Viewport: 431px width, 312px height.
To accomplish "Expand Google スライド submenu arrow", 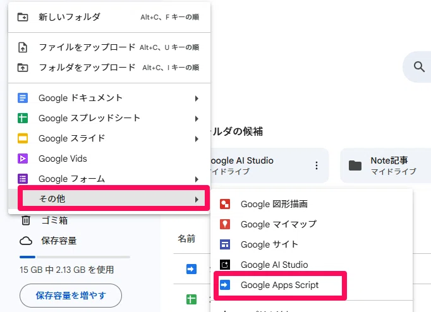I will 197,139.
